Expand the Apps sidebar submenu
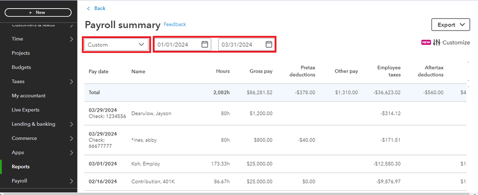The width and height of the screenshot is (478, 195). [71, 153]
